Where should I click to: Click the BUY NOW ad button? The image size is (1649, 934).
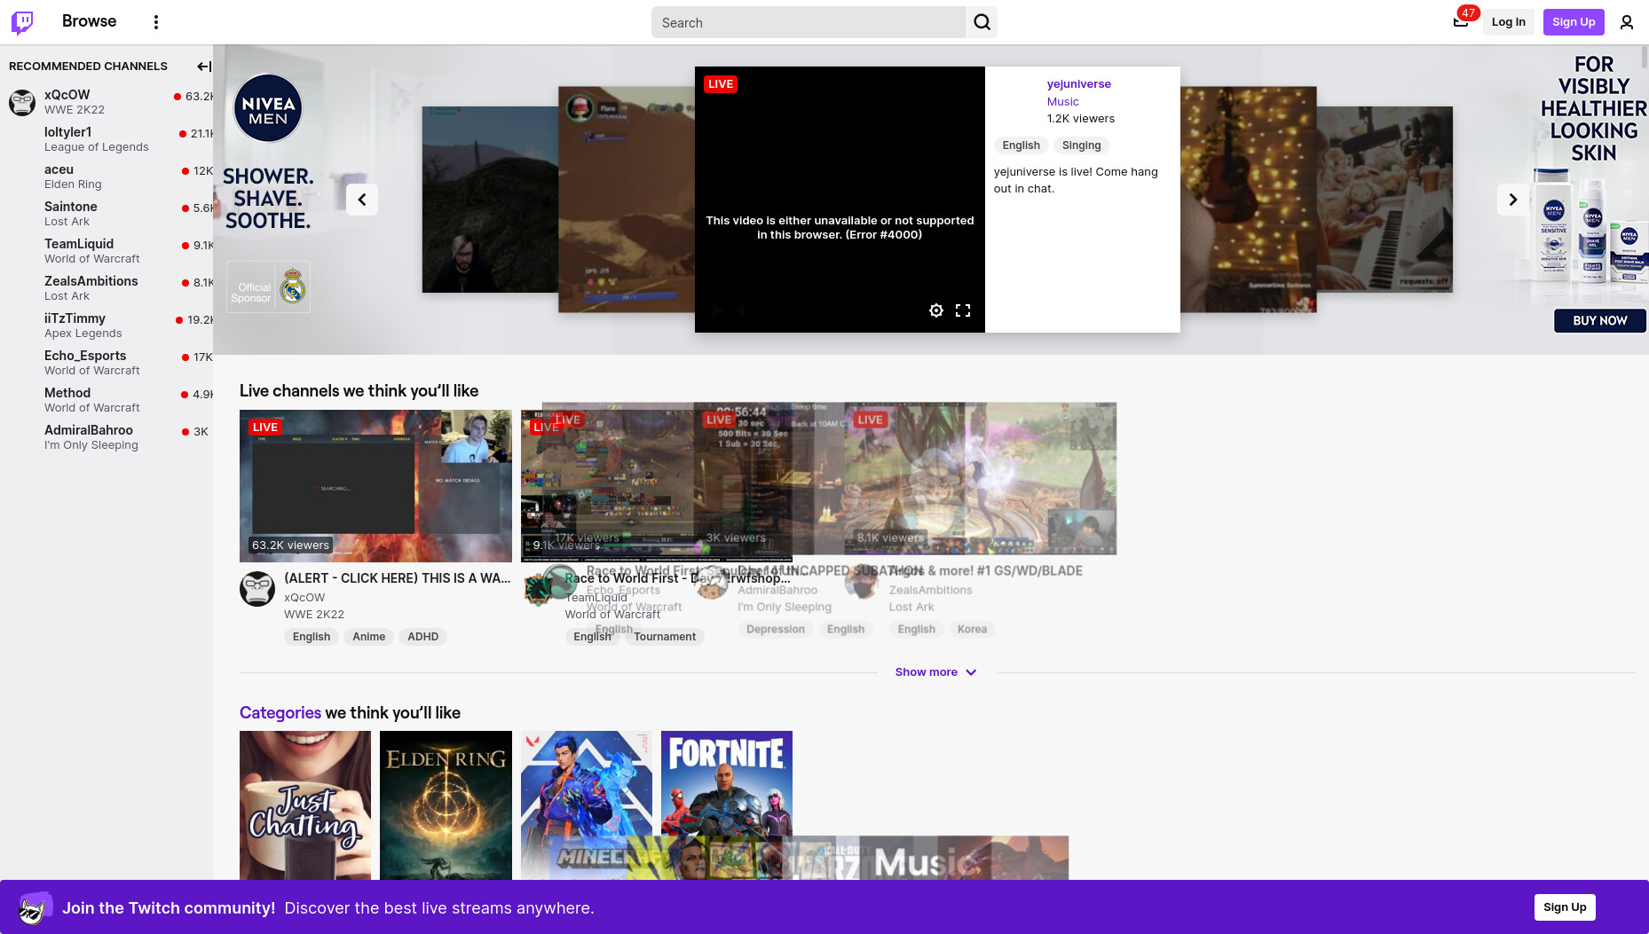pyautogui.click(x=1599, y=321)
